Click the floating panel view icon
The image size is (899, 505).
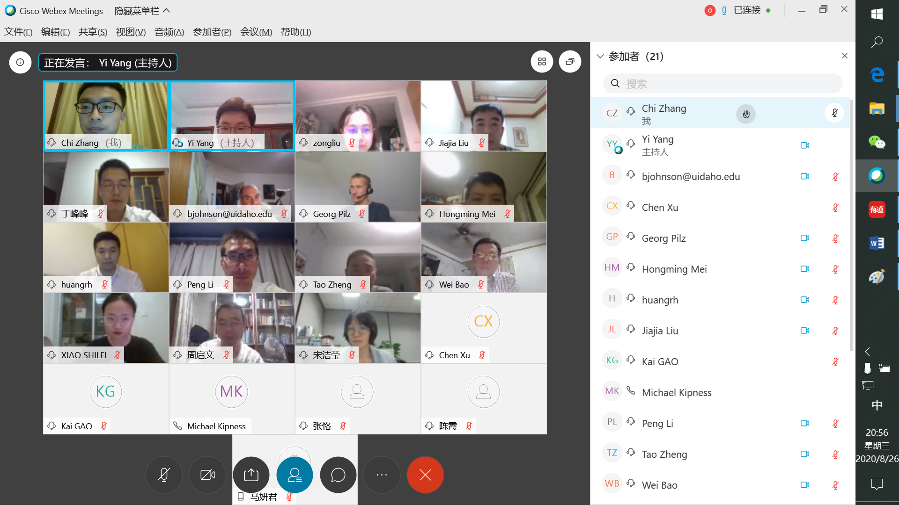click(x=570, y=62)
